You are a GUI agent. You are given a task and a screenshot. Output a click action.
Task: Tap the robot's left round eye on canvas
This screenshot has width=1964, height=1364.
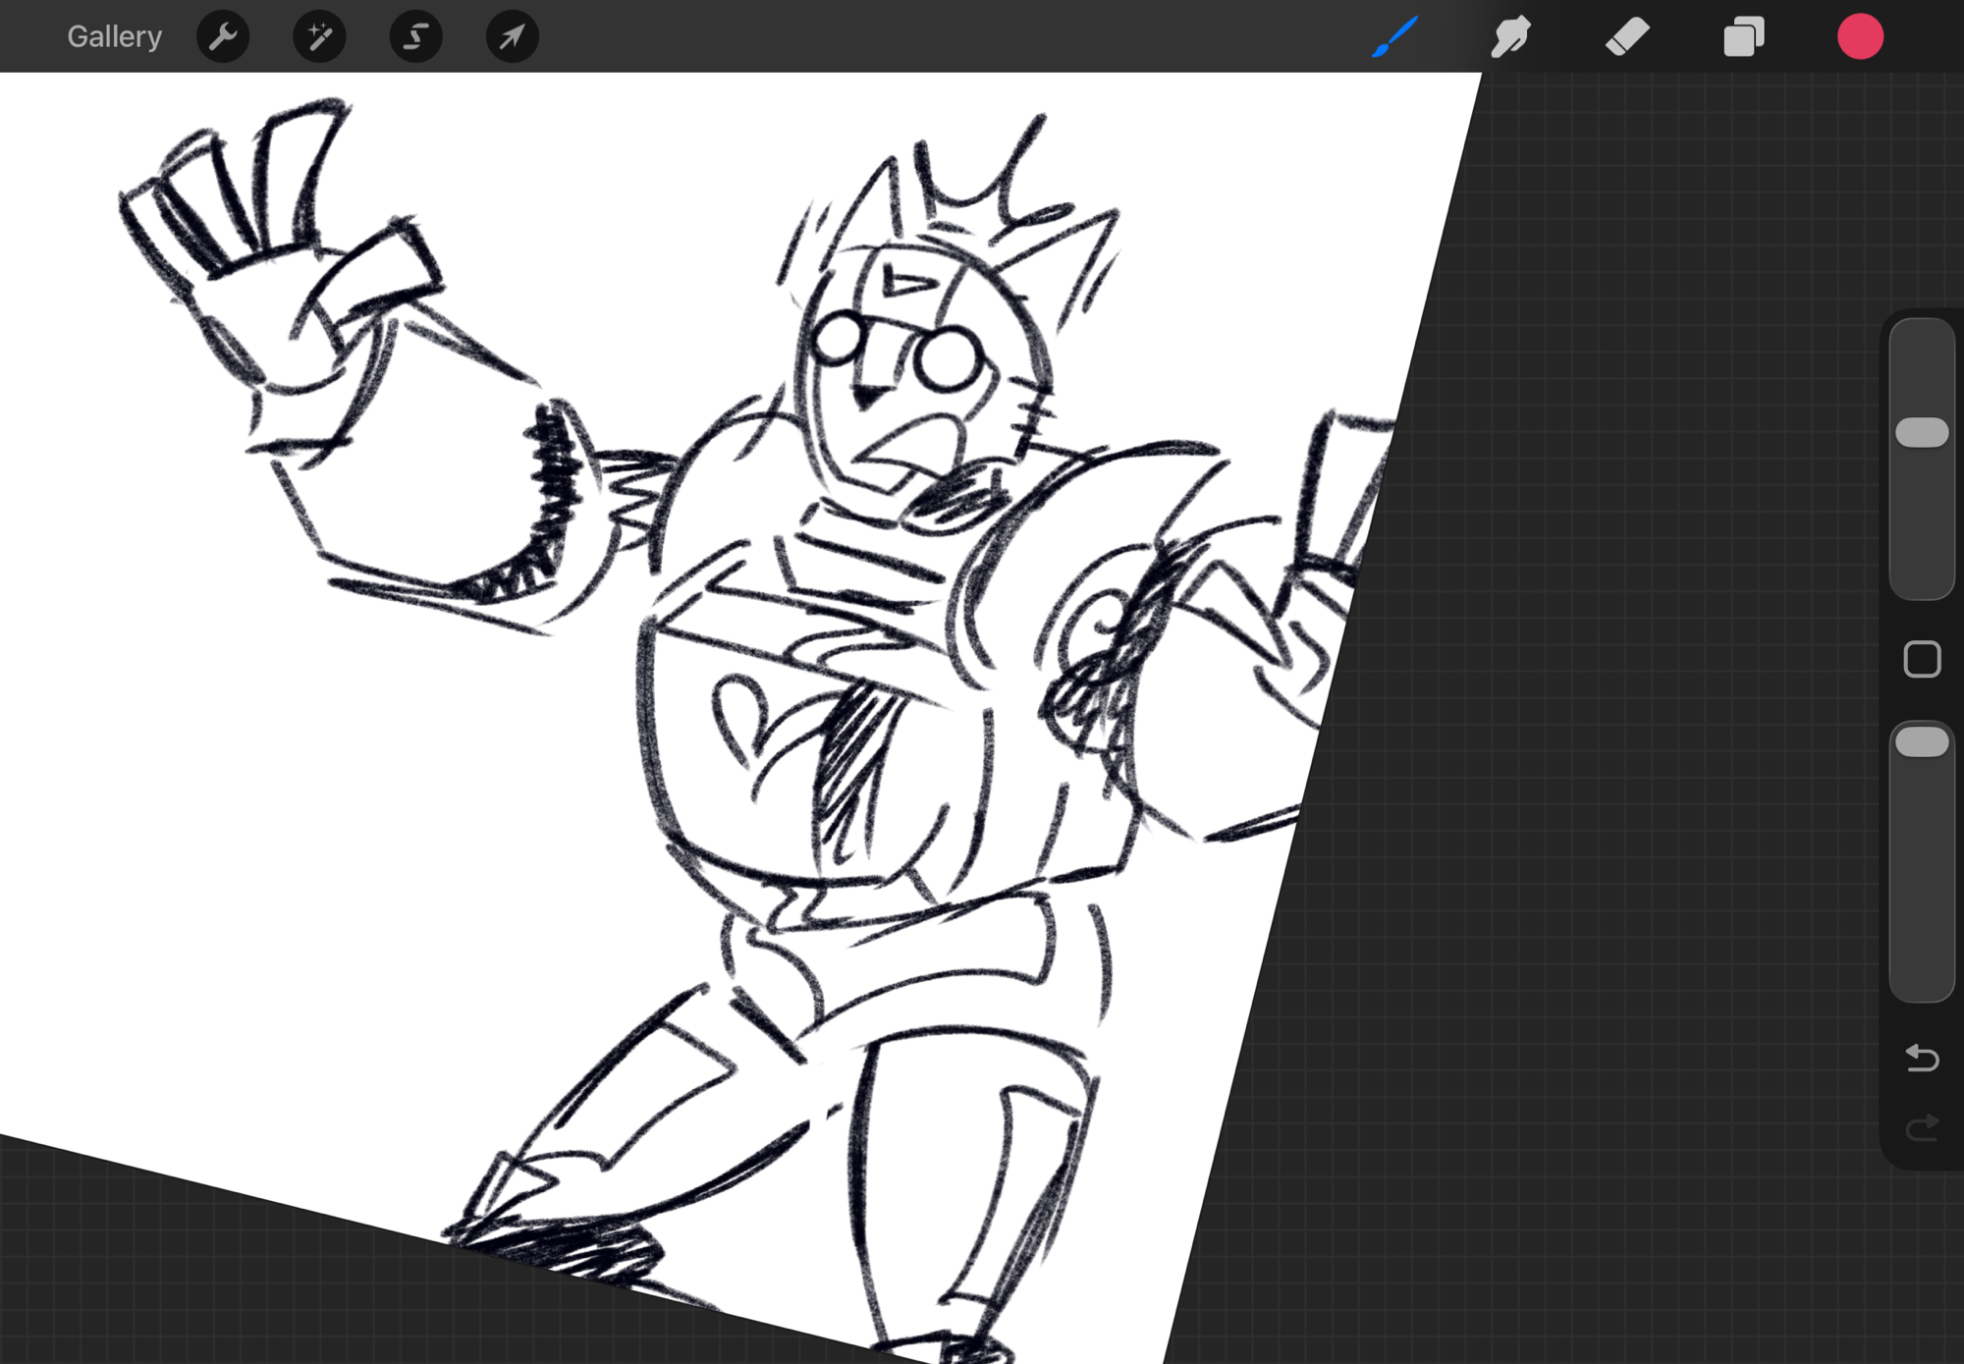838,339
